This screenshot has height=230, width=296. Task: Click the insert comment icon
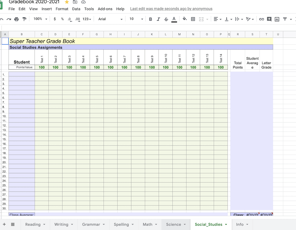[x=269, y=19]
